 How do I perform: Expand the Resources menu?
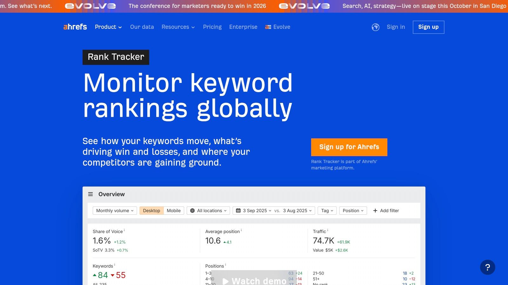[x=178, y=27]
